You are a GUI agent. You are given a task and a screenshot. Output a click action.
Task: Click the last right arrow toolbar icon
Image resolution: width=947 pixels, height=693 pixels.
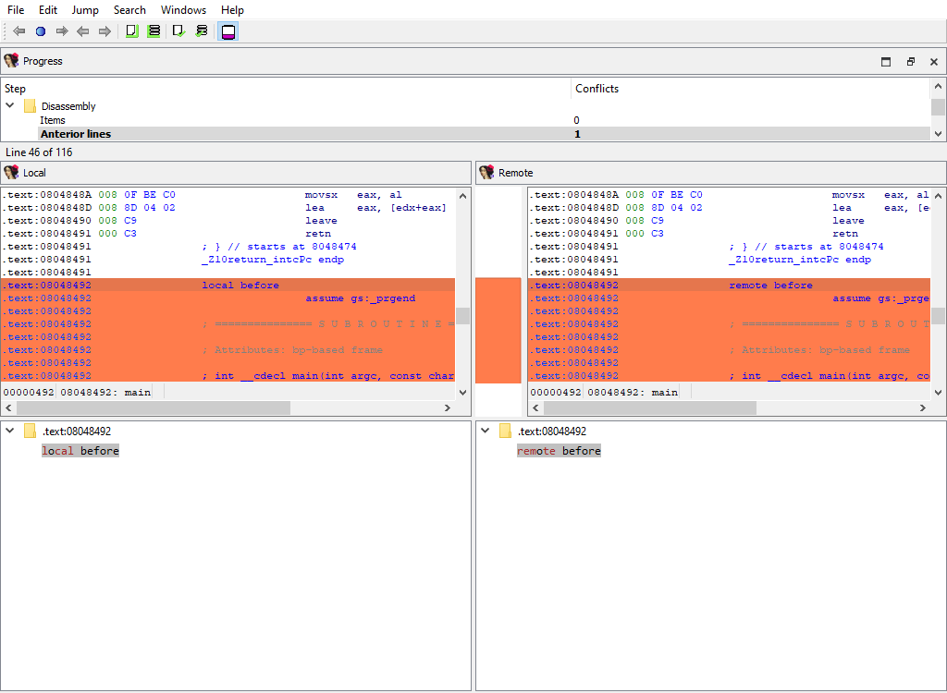tap(105, 31)
